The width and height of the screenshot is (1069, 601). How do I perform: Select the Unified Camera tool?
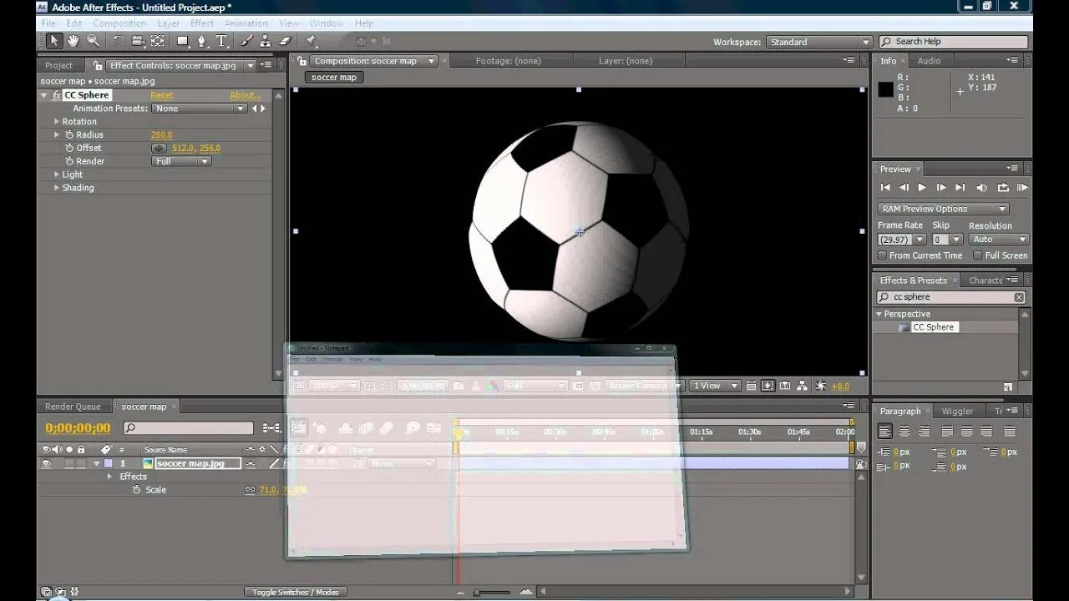click(x=138, y=41)
